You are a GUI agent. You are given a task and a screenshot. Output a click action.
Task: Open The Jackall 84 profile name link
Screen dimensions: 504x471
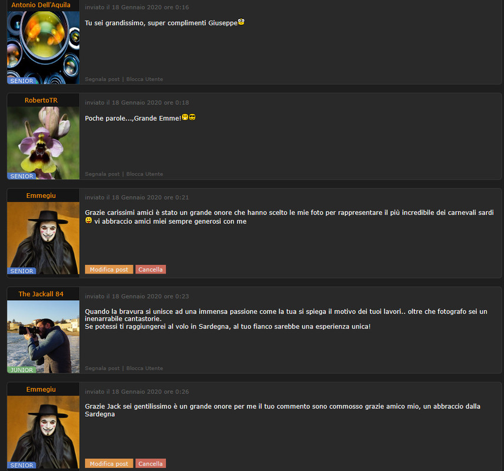click(x=41, y=294)
